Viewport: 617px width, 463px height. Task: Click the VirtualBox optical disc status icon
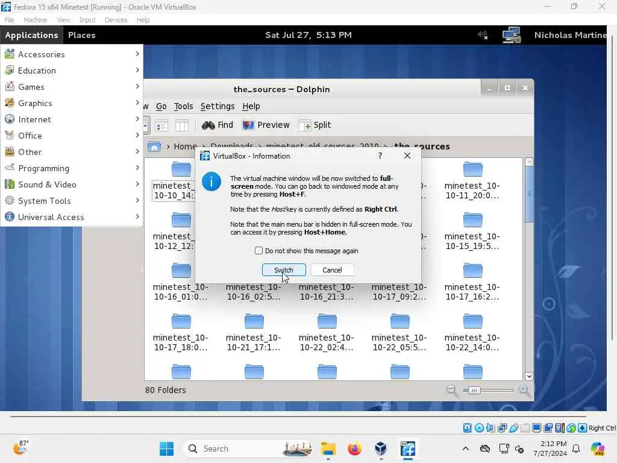479,428
